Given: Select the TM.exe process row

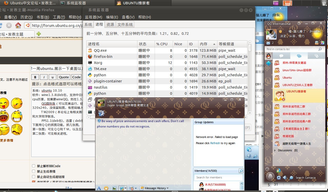Looking at the screenshot, I should [x=167, y=69].
